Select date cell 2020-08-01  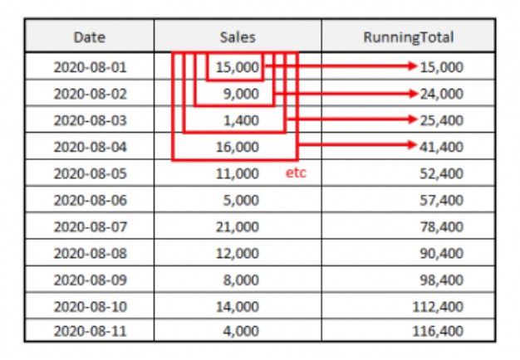pos(89,66)
